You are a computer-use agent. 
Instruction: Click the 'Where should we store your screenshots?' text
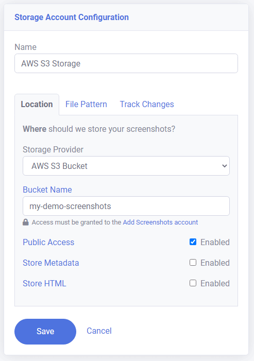click(99, 129)
